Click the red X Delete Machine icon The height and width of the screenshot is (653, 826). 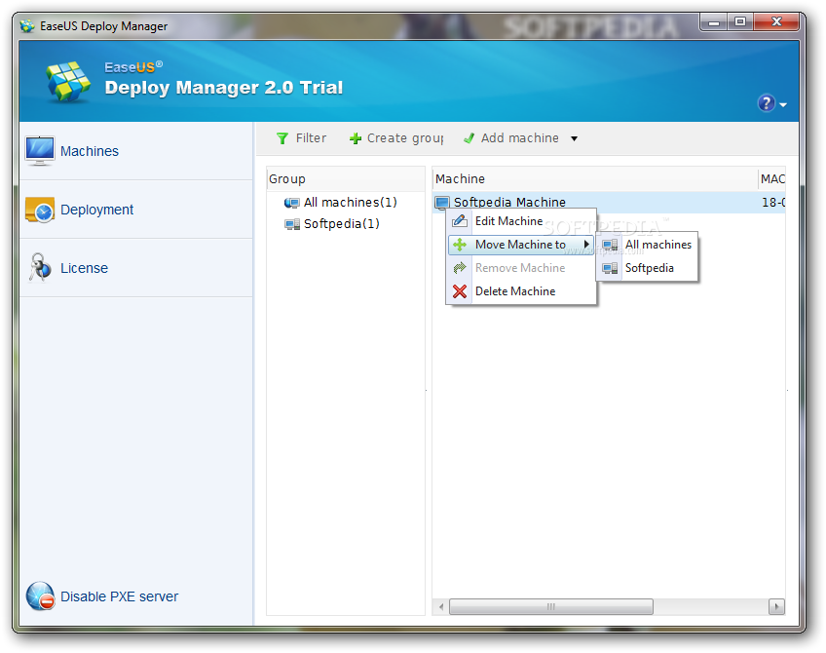coord(460,290)
